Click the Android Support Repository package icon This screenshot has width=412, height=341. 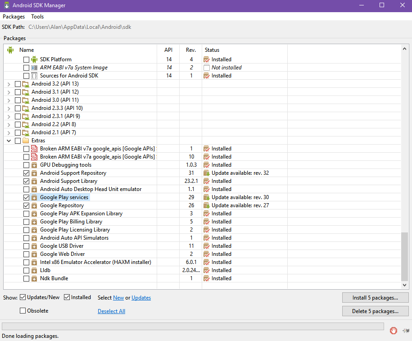(34, 173)
